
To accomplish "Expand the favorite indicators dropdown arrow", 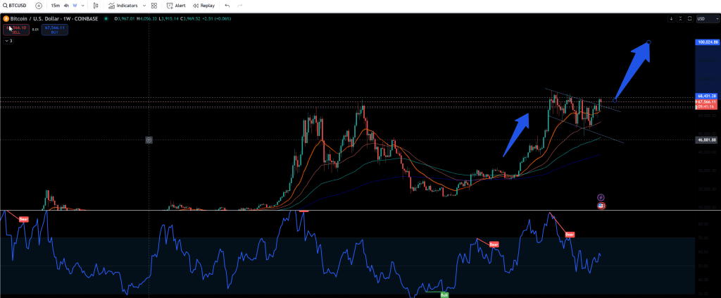I will point(144,6).
